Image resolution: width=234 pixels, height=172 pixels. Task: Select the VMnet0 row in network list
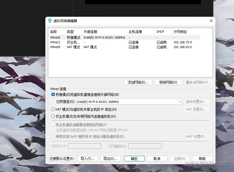(124, 37)
